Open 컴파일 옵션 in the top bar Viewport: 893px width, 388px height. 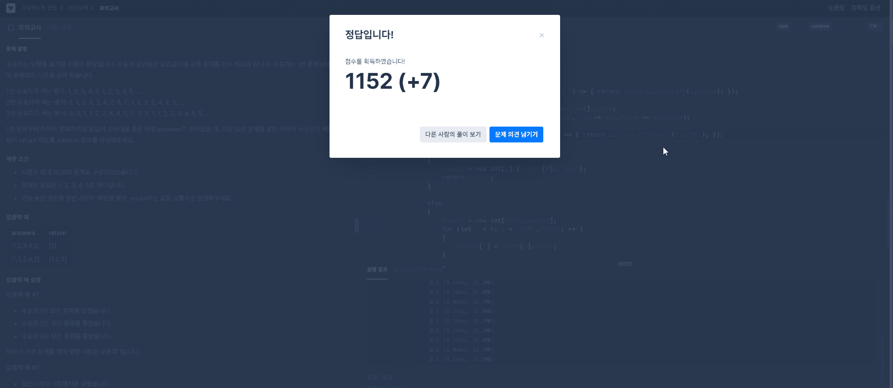[866, 8]
